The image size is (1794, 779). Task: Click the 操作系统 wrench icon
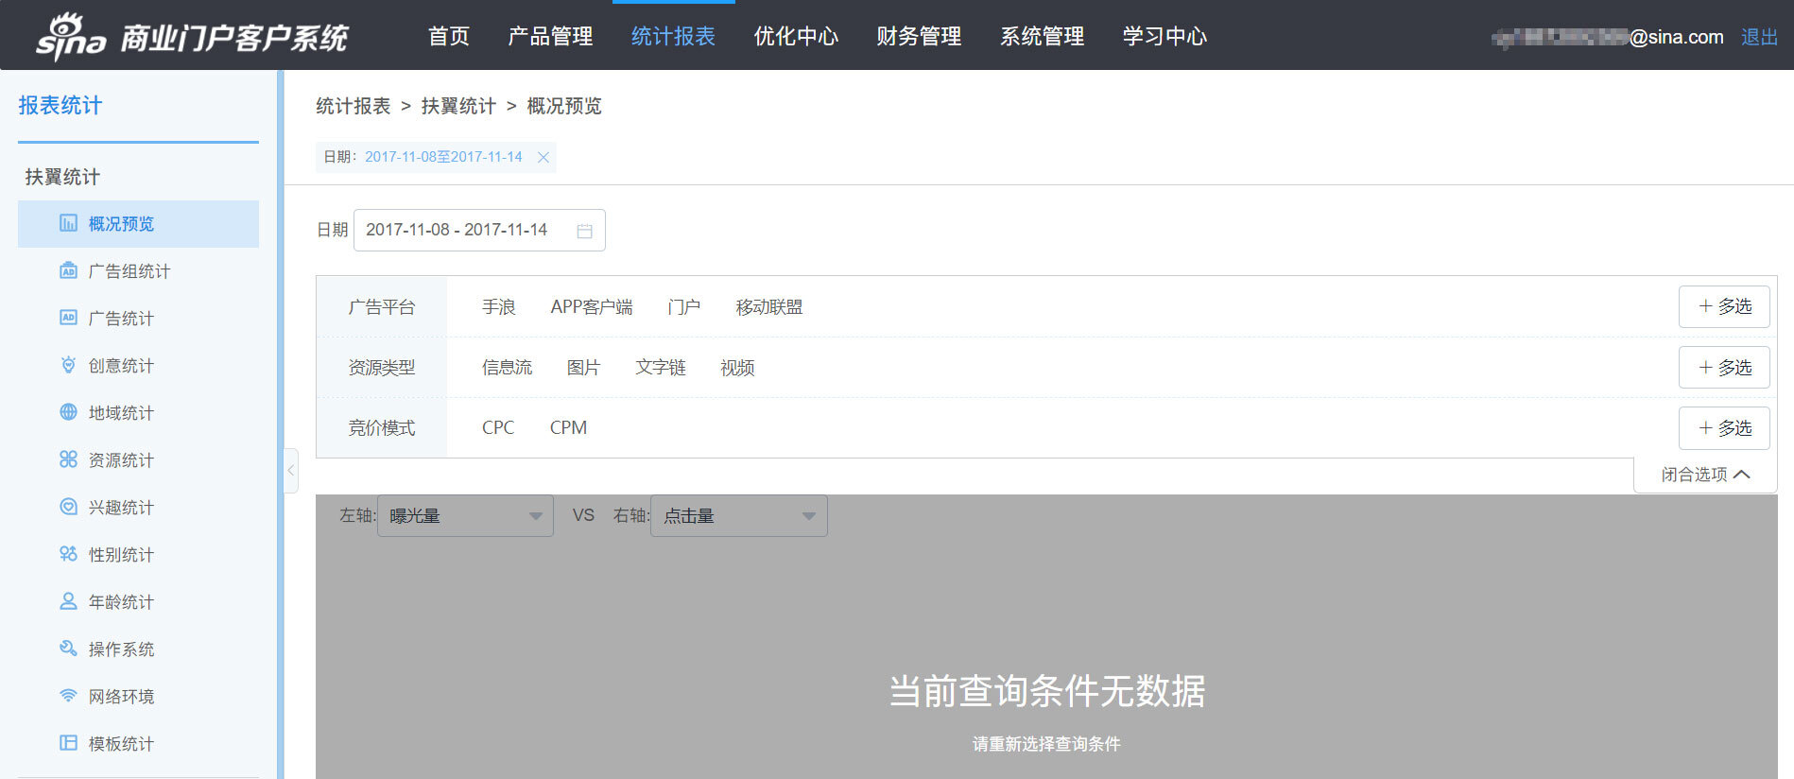click(x=68, y=649)
